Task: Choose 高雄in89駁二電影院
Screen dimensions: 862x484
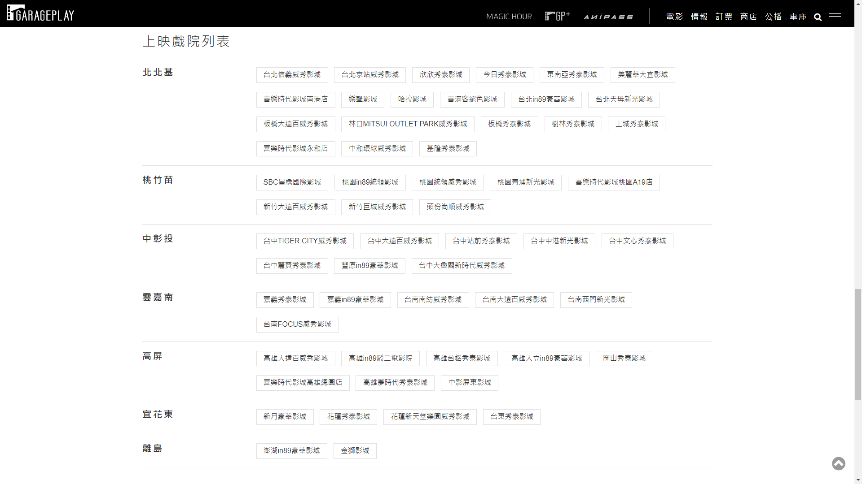Action: (380, 359)
